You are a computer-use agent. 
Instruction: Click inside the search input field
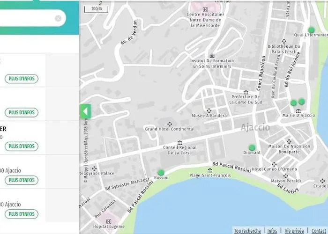coord(26,19)
